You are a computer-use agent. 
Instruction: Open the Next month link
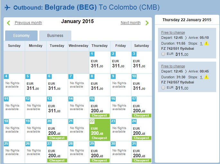[130, 23]
